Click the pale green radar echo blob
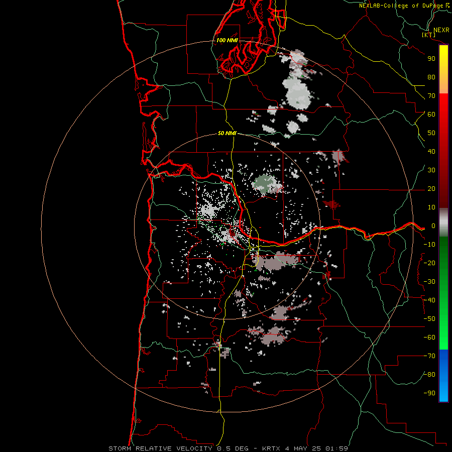Screen dimensions: 452x452 (266, 184)
